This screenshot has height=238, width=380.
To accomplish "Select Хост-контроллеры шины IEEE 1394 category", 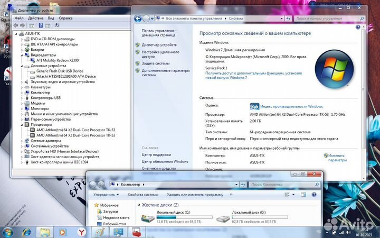I will (59, 162).
